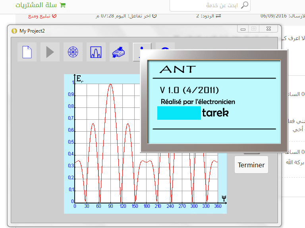Click the cyan redaction block beside tarek
Image resolution: width=305 pixels, height=228 pixels.
(x=179, y=113)
